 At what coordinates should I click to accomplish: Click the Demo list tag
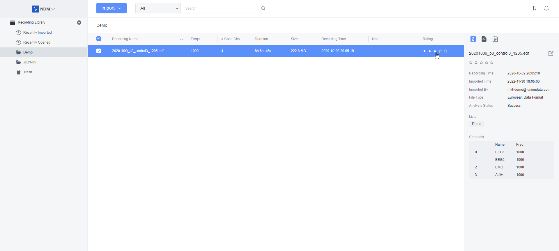476,124
